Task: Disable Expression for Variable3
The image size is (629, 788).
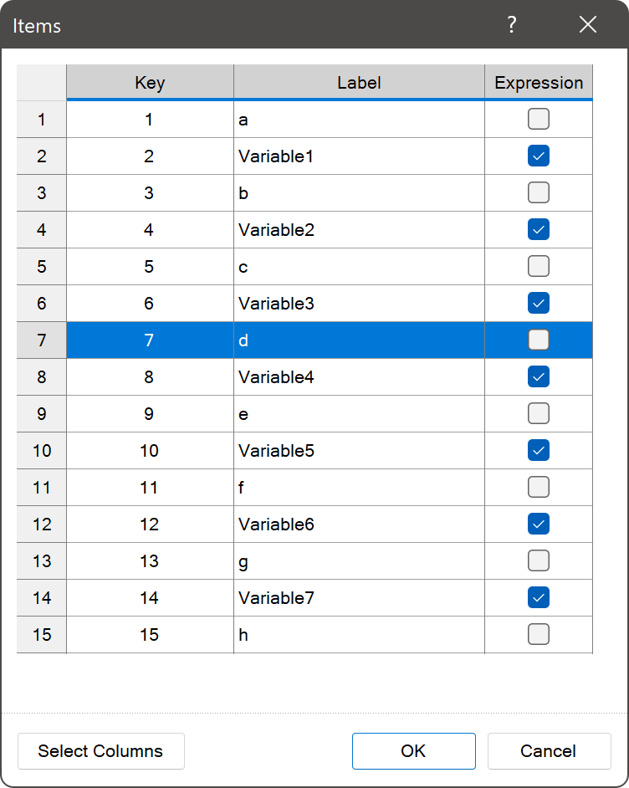Action: (538, 303)
